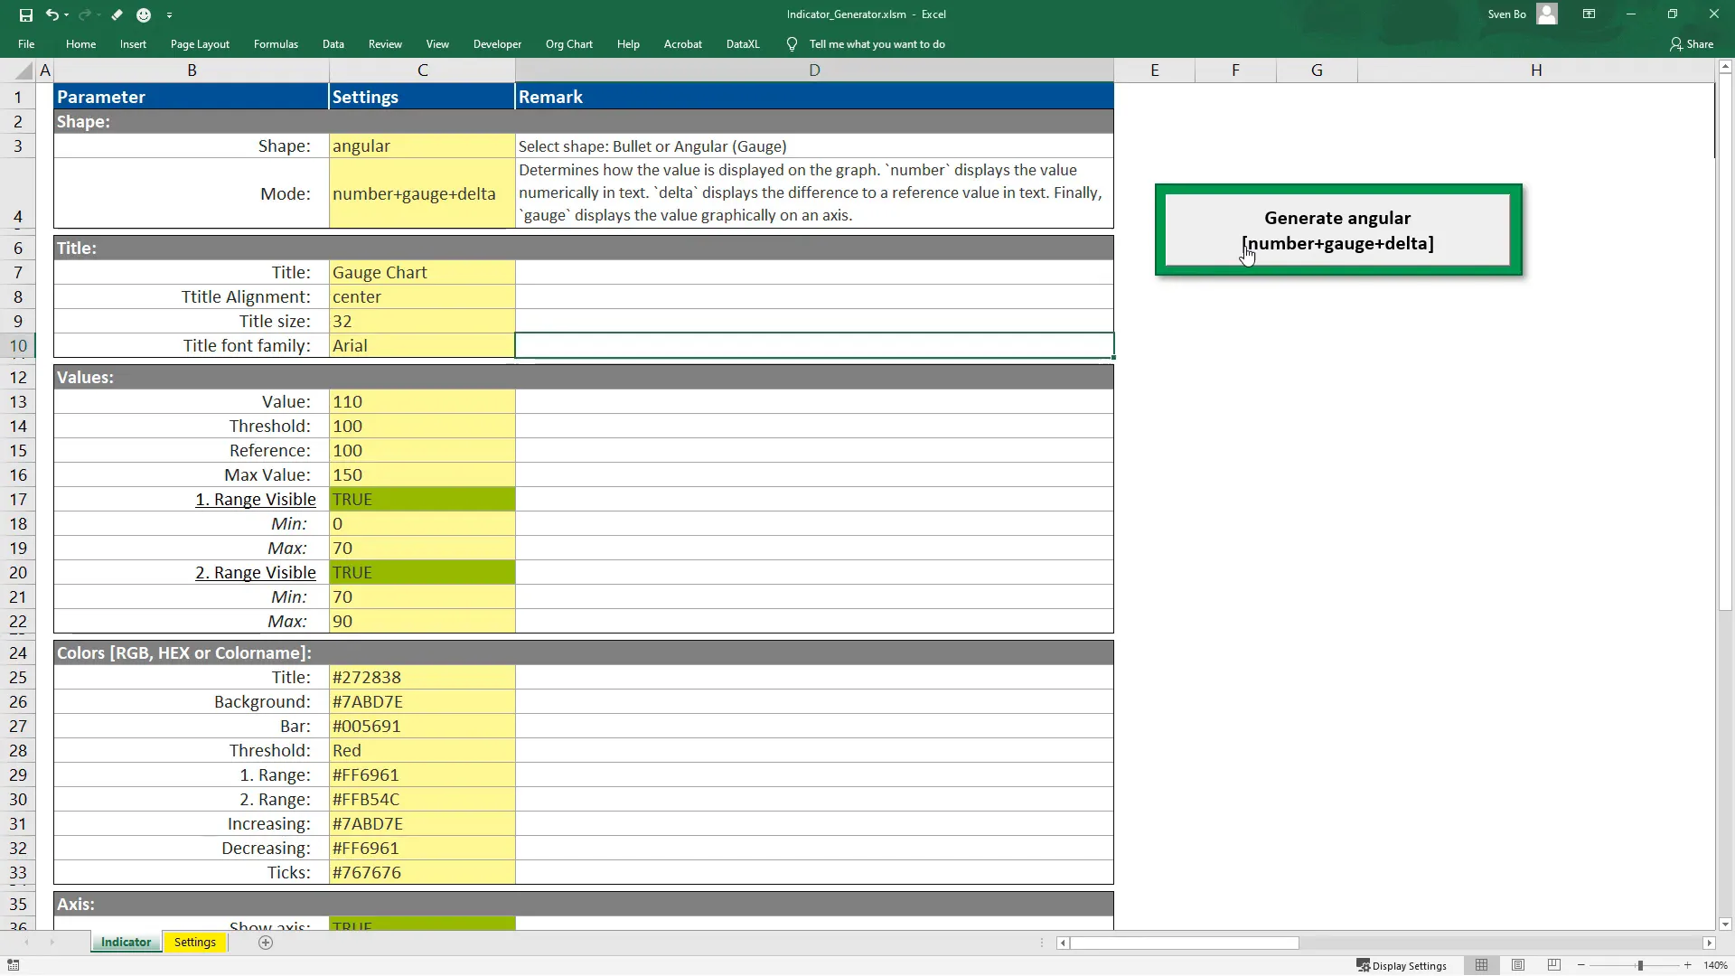Viewport: 1735px width, 976px height.
Task: Open the DataXL ribbon tab
Action: [x=742, y=43]
